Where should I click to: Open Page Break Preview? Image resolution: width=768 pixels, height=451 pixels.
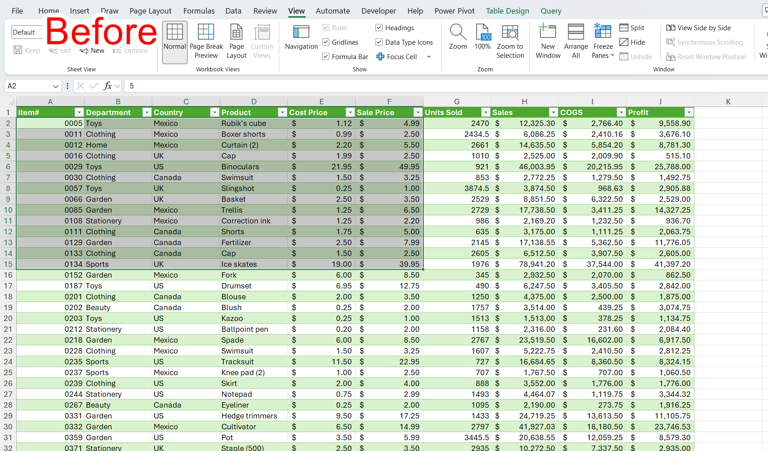point(206,42)
